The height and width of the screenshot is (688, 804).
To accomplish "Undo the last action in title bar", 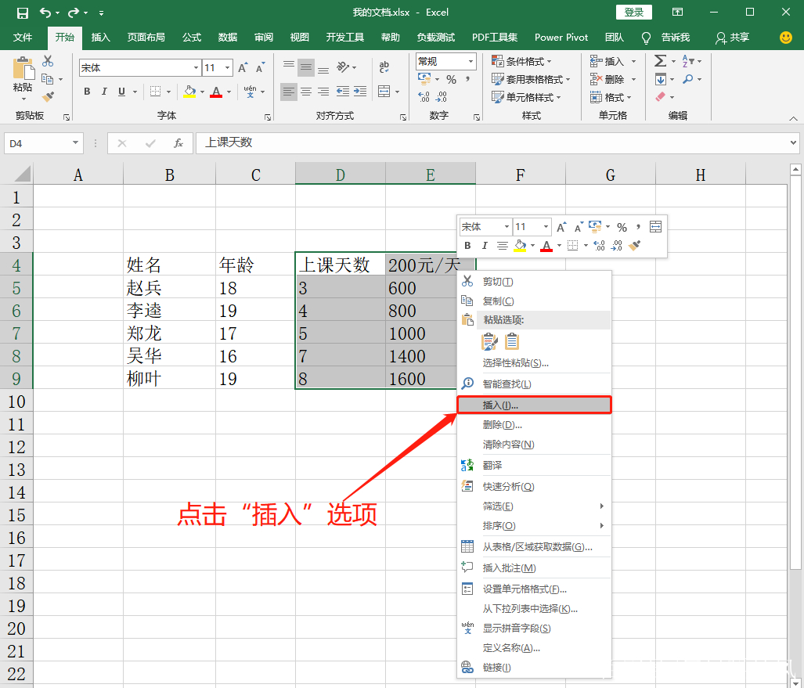I will tap(45, 13).
